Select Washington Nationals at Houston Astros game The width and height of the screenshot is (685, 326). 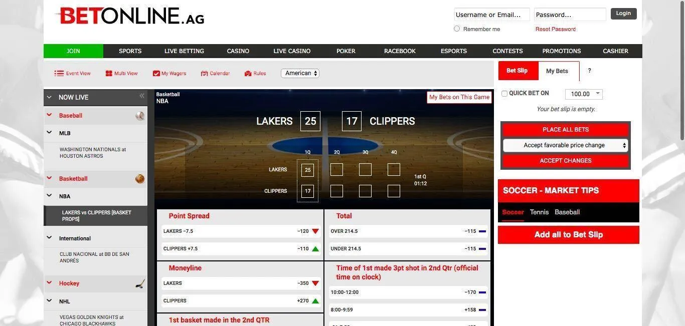click(x=95, y=153)
